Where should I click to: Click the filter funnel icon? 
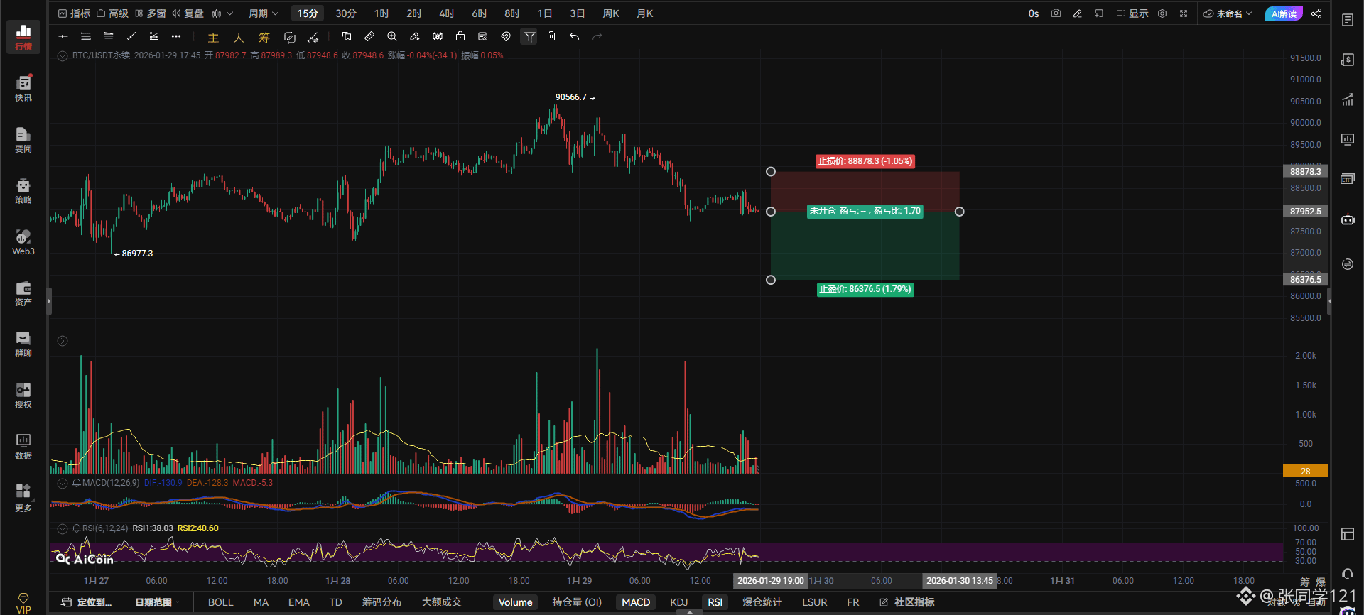529,36
